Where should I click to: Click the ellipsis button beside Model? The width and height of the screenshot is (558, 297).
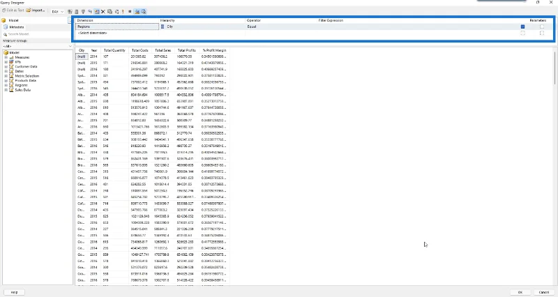69,20
